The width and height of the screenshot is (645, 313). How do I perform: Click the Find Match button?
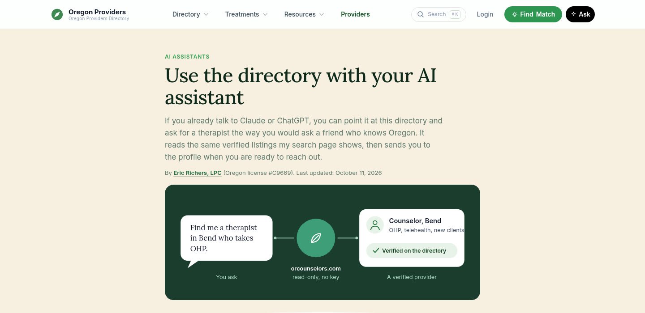pos(533,14)
